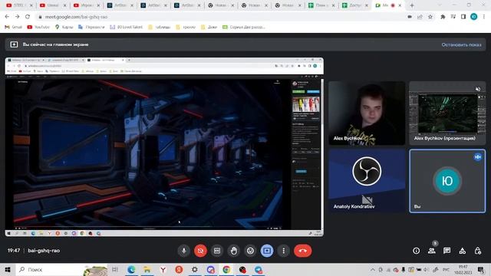Open File Explorer from the taskbar
Viewport: 491px width, 276px height.
click(147, 269)
